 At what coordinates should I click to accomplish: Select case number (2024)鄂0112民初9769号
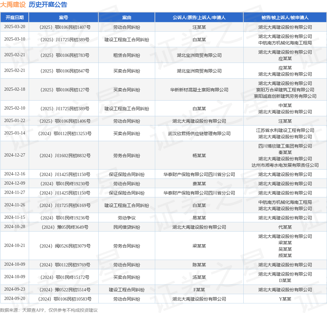[65, 265]
